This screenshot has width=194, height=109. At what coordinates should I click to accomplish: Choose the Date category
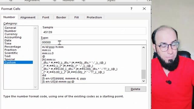pos(8,40)
